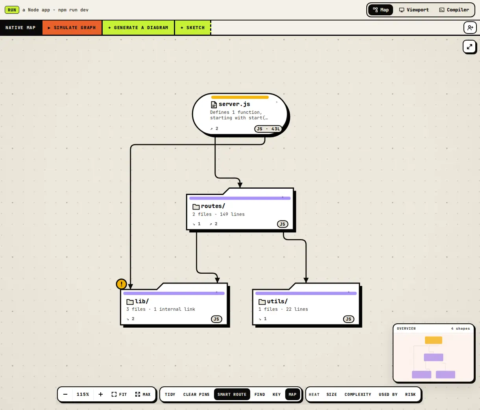The image size is (480, 410).
Task: Open Generate a Diagram
Action: click(138, 28)
